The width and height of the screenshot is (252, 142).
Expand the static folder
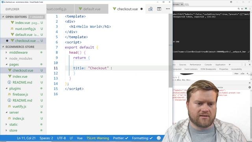click(x=6, y=124)
